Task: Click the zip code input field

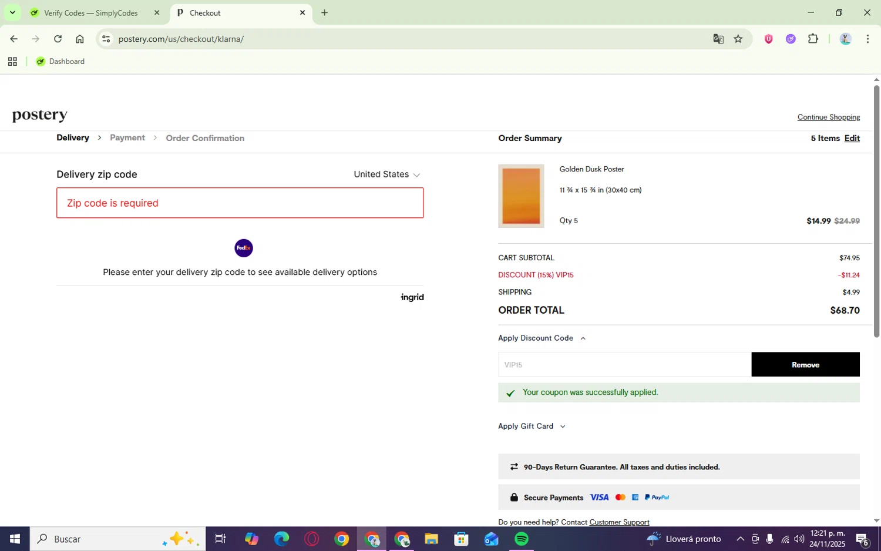Action: [x=240, y=203]
